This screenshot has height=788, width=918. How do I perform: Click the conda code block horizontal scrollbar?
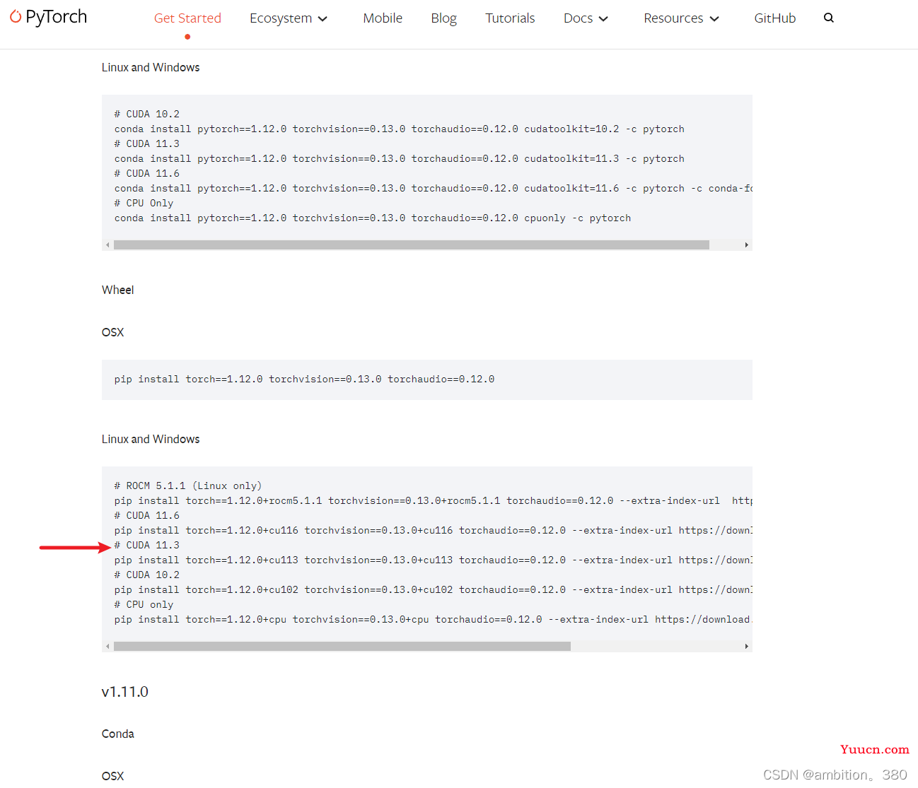(412, 245)
